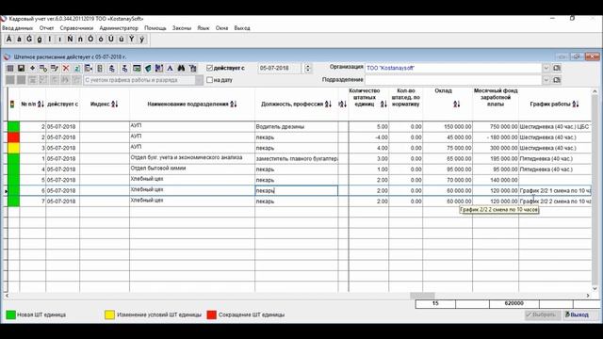The image size is (603, 339).
Task: Insert the capital Ý character button
Action: [x=132, y=40]
